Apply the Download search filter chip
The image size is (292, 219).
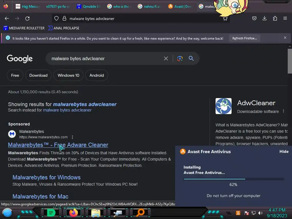point(38,75)
